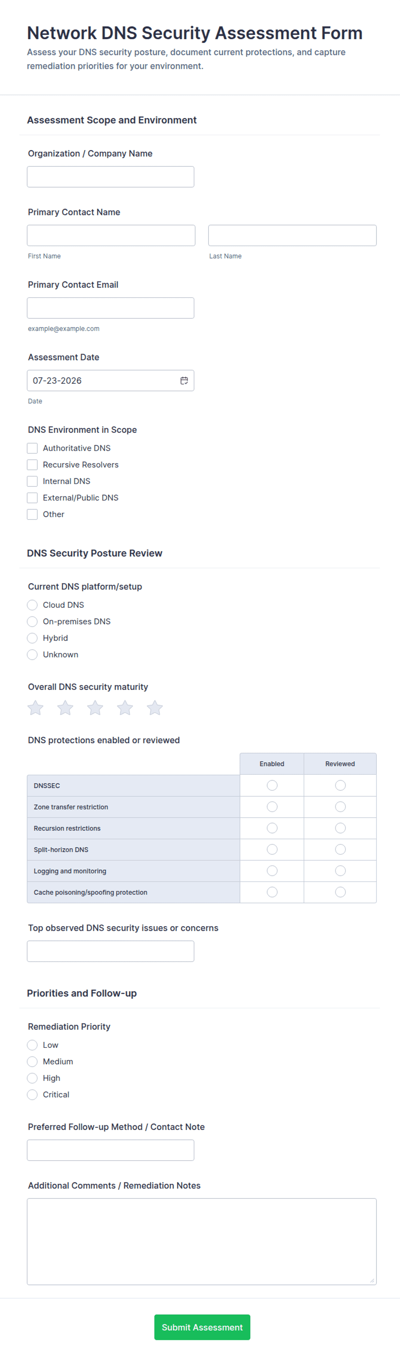Click the Primary Contact Email field
400x1361 pixels.
(x=111, y=308)
